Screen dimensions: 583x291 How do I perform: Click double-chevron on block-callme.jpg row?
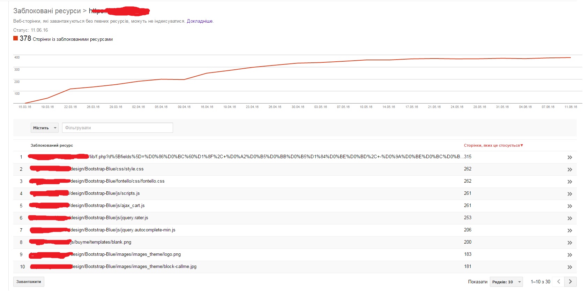coord(569,267)
